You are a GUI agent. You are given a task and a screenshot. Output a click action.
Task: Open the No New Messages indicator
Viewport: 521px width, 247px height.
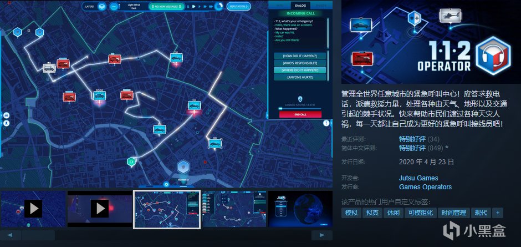coord(166,6)
